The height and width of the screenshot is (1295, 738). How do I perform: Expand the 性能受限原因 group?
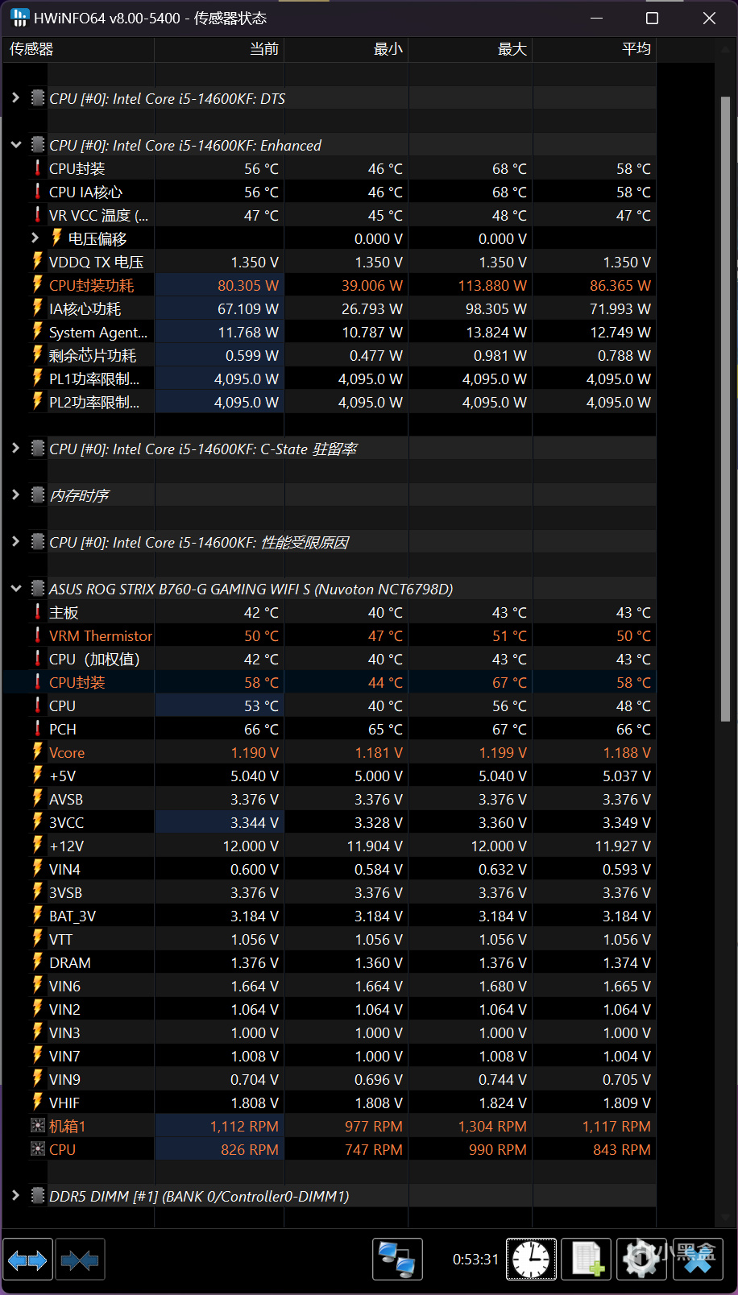tap(15, 541)
